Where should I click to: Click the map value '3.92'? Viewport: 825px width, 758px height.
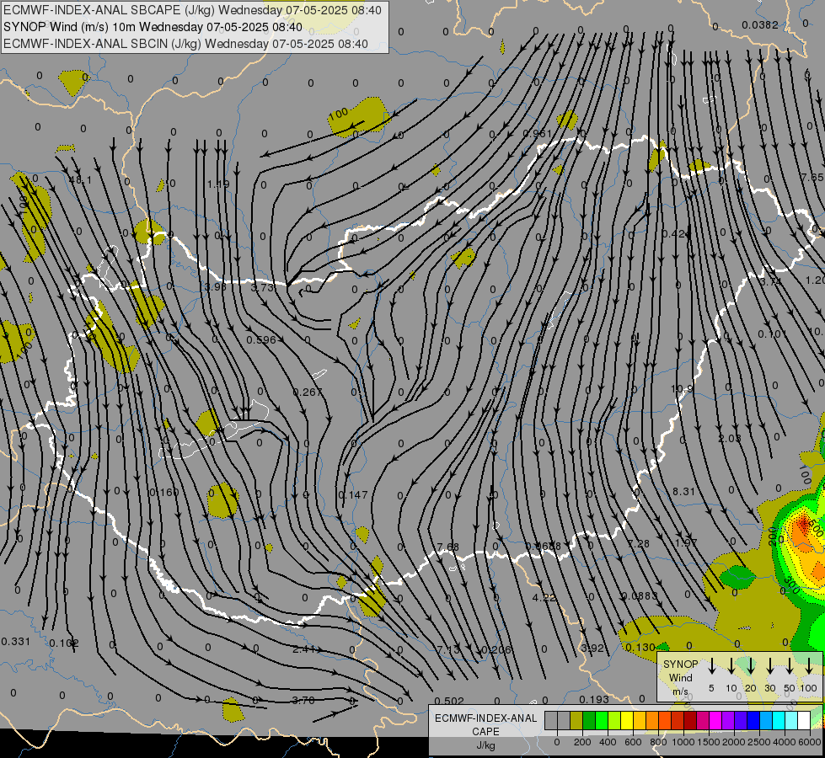[592, 648]
